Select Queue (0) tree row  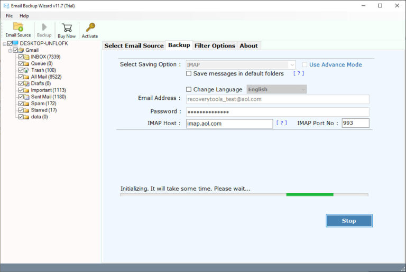click(42, 64)
